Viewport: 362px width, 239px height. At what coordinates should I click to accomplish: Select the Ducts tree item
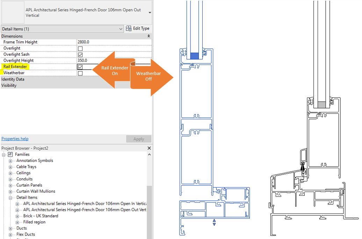[x=22, y=228]
